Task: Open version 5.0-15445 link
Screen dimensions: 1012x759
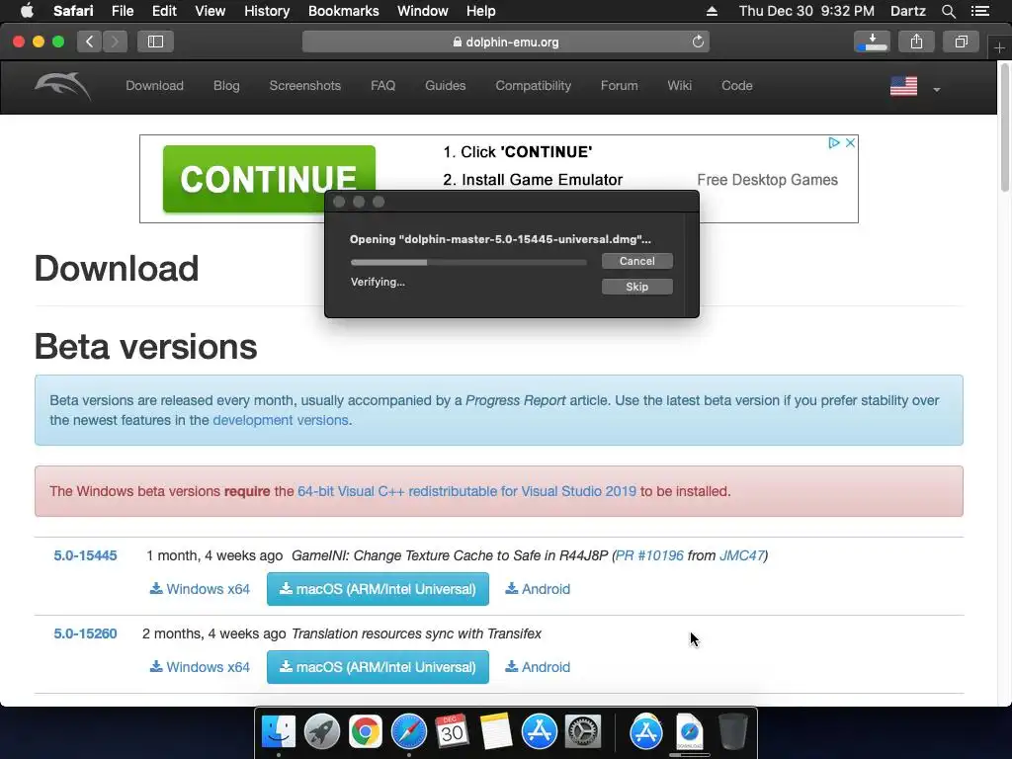Action: (85, 555)
